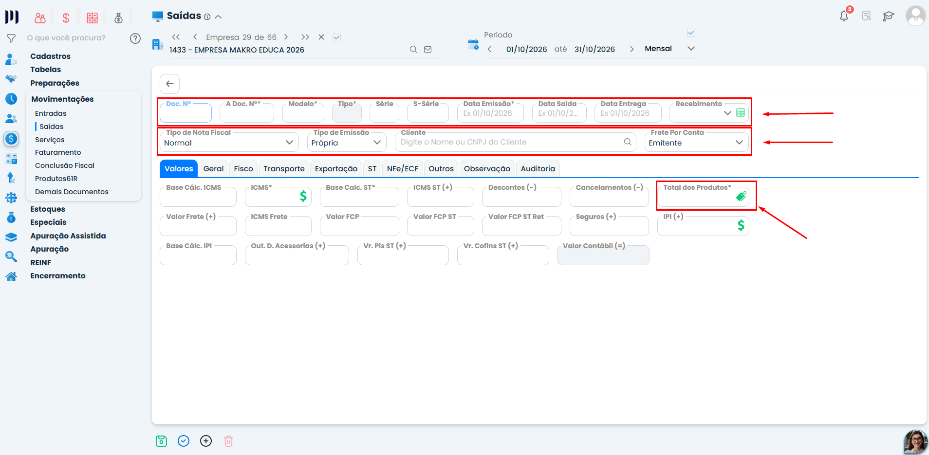The width and height of the screenshot is (929, 455).
Task: Click the dollar icon in IPI field
Action: [741, 225]
